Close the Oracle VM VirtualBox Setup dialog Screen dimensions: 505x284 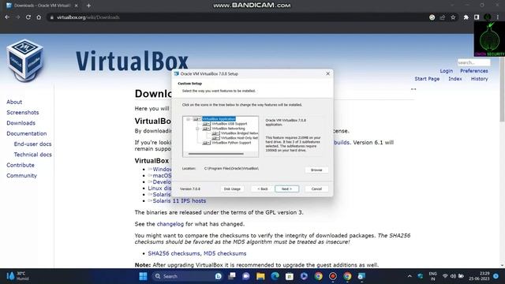pyautogui.click(x=327, y=73)
